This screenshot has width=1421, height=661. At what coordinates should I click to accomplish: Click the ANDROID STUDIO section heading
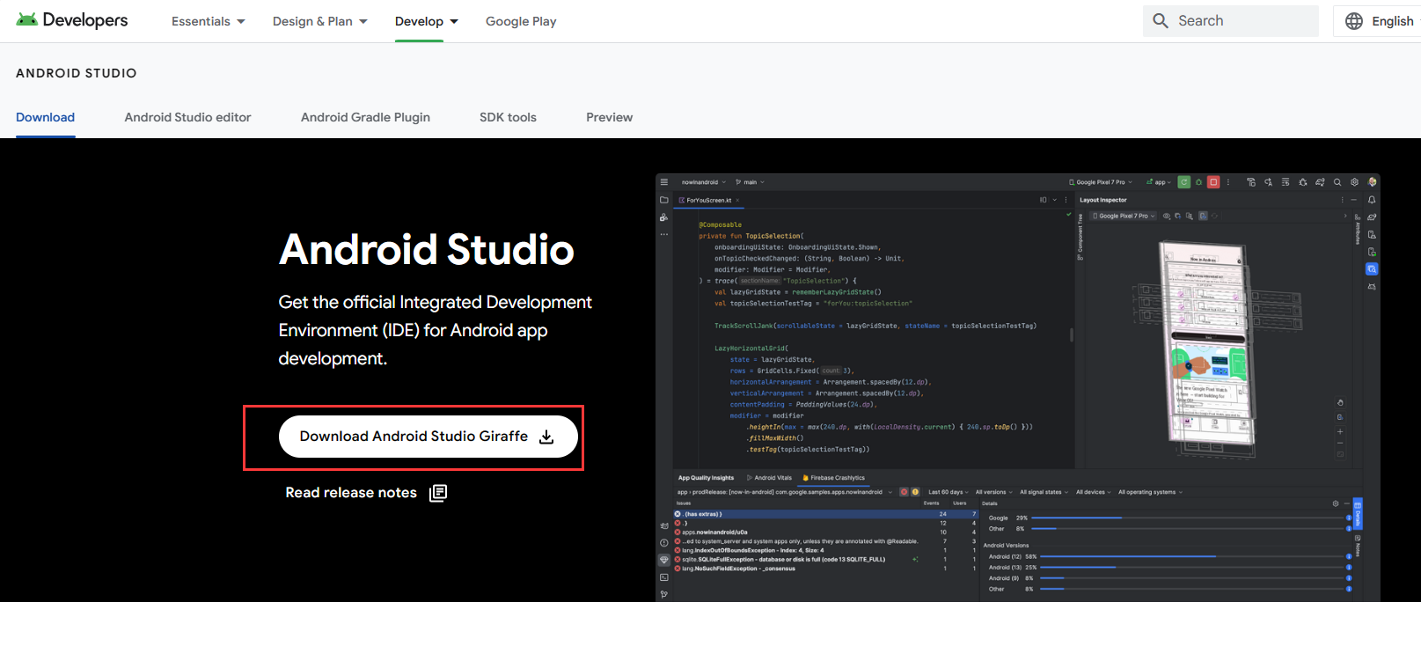[x=77, y=73]
